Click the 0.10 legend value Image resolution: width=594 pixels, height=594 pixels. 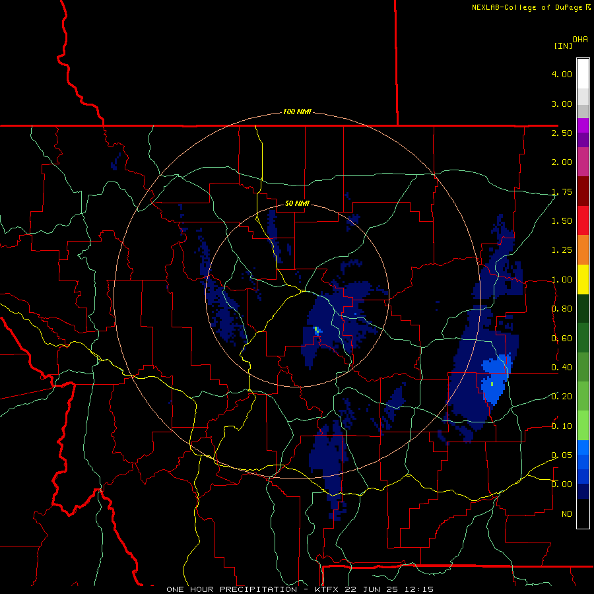(x=562, y=426)
